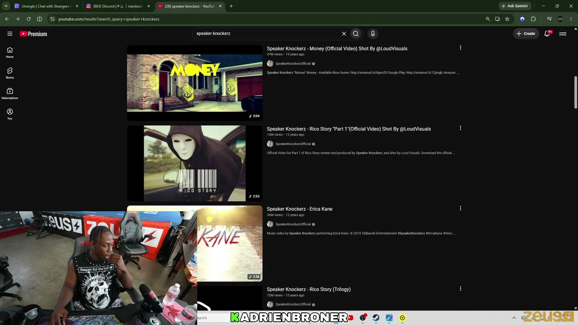578x325 pixels.
Task: Open Steam from the taskbar
Action: click(x=376, y=318)
